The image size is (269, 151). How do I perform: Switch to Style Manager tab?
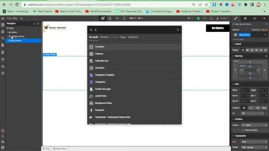tap(255, 18)
